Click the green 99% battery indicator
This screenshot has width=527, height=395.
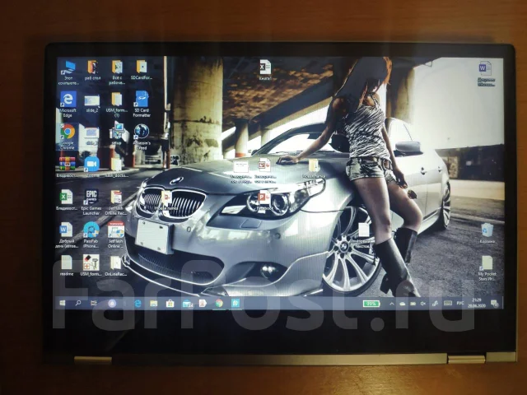[371, 304]
